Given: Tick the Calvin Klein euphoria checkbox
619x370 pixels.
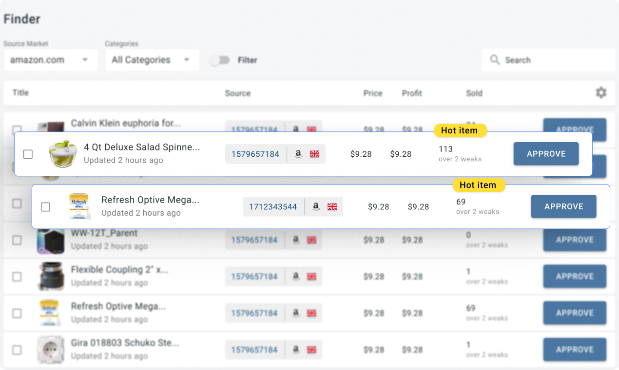Looking at the screenshot, I should point(17,129).
